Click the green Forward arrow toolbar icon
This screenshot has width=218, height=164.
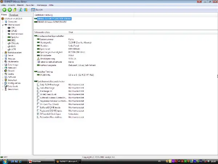9,10
